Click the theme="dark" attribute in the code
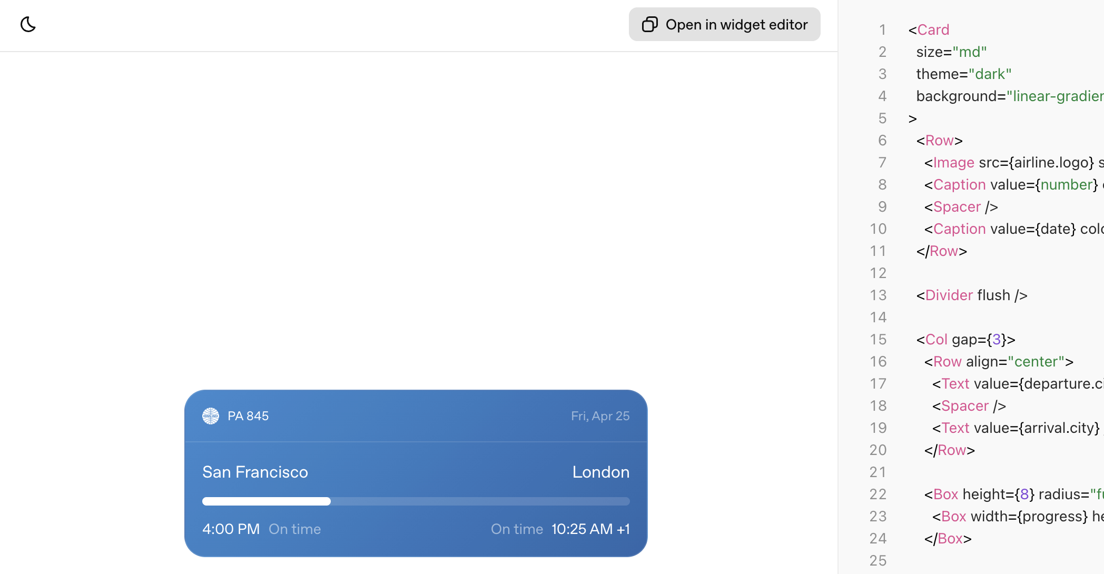The width and height of the screenshot is (1104, 574). (x=963, y=74)
